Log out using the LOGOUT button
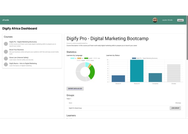Screen dimensions: 188x134 click(x=180, y=20)
